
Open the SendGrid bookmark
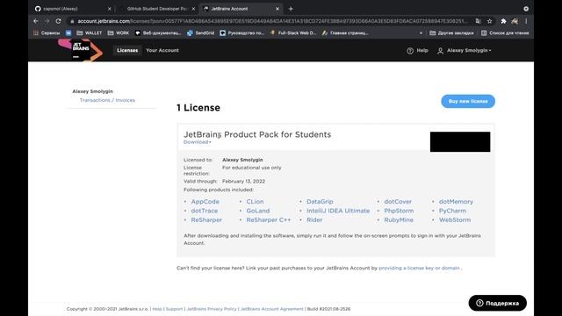[201, 33]
